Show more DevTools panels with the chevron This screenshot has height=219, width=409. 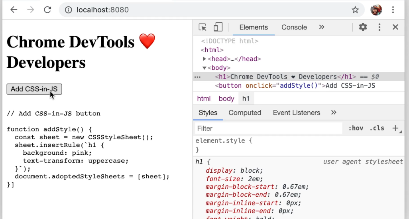point(322,27)
